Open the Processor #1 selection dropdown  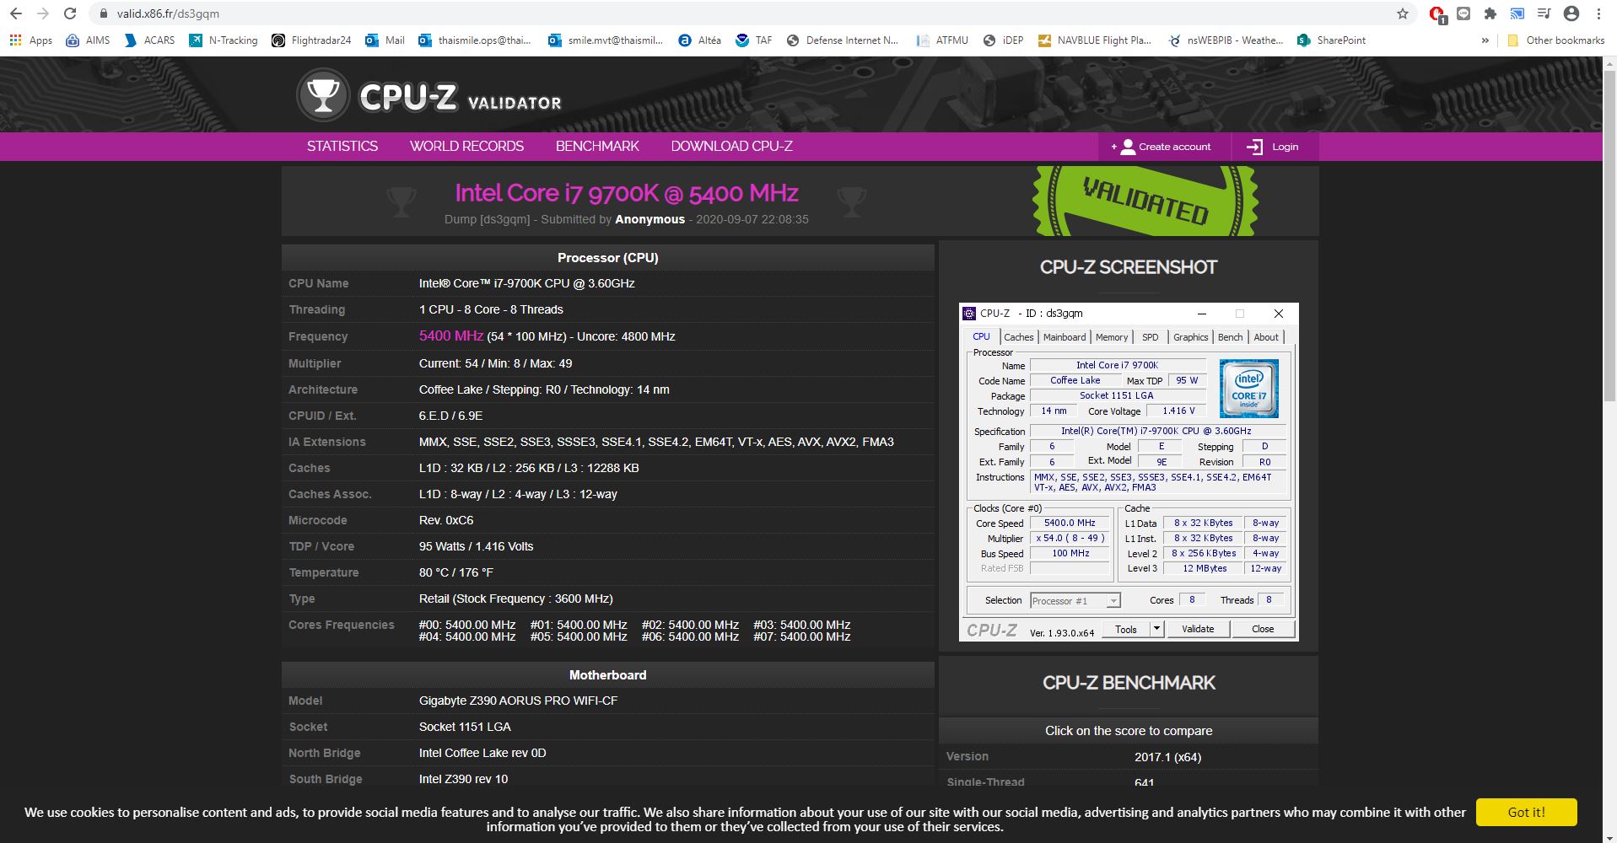tap(1075, 601)
